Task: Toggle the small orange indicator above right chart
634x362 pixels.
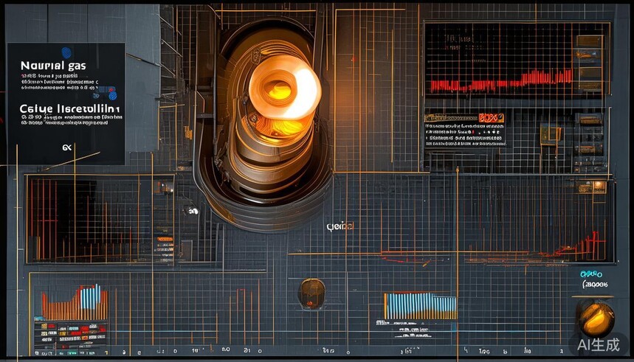Action: pos(597,187)
